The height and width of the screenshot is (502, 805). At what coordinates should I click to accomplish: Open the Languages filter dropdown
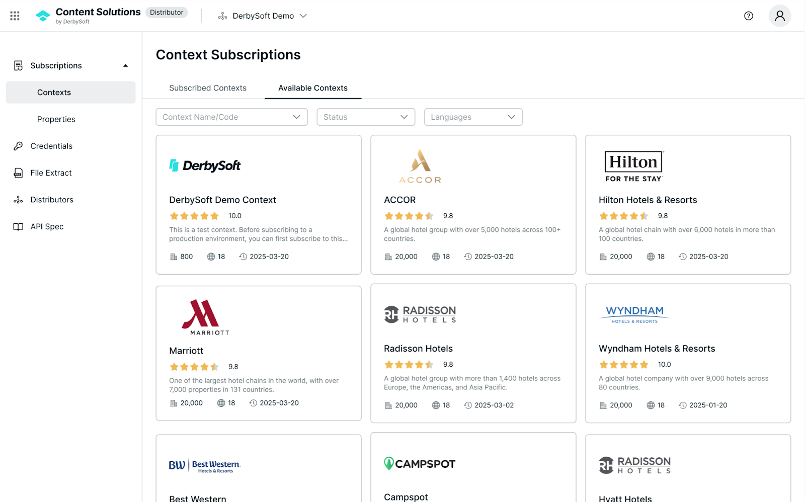(473, 117)
